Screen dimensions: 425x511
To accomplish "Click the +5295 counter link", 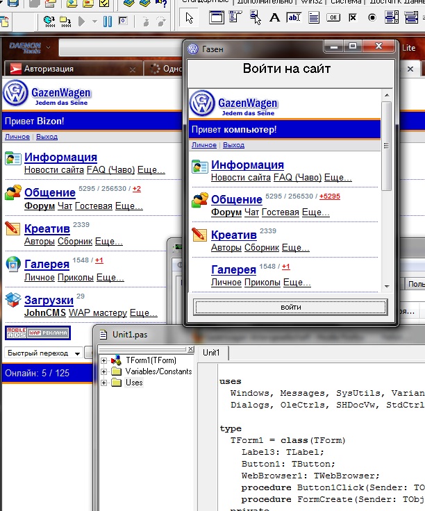I will (x=330, y=196).
